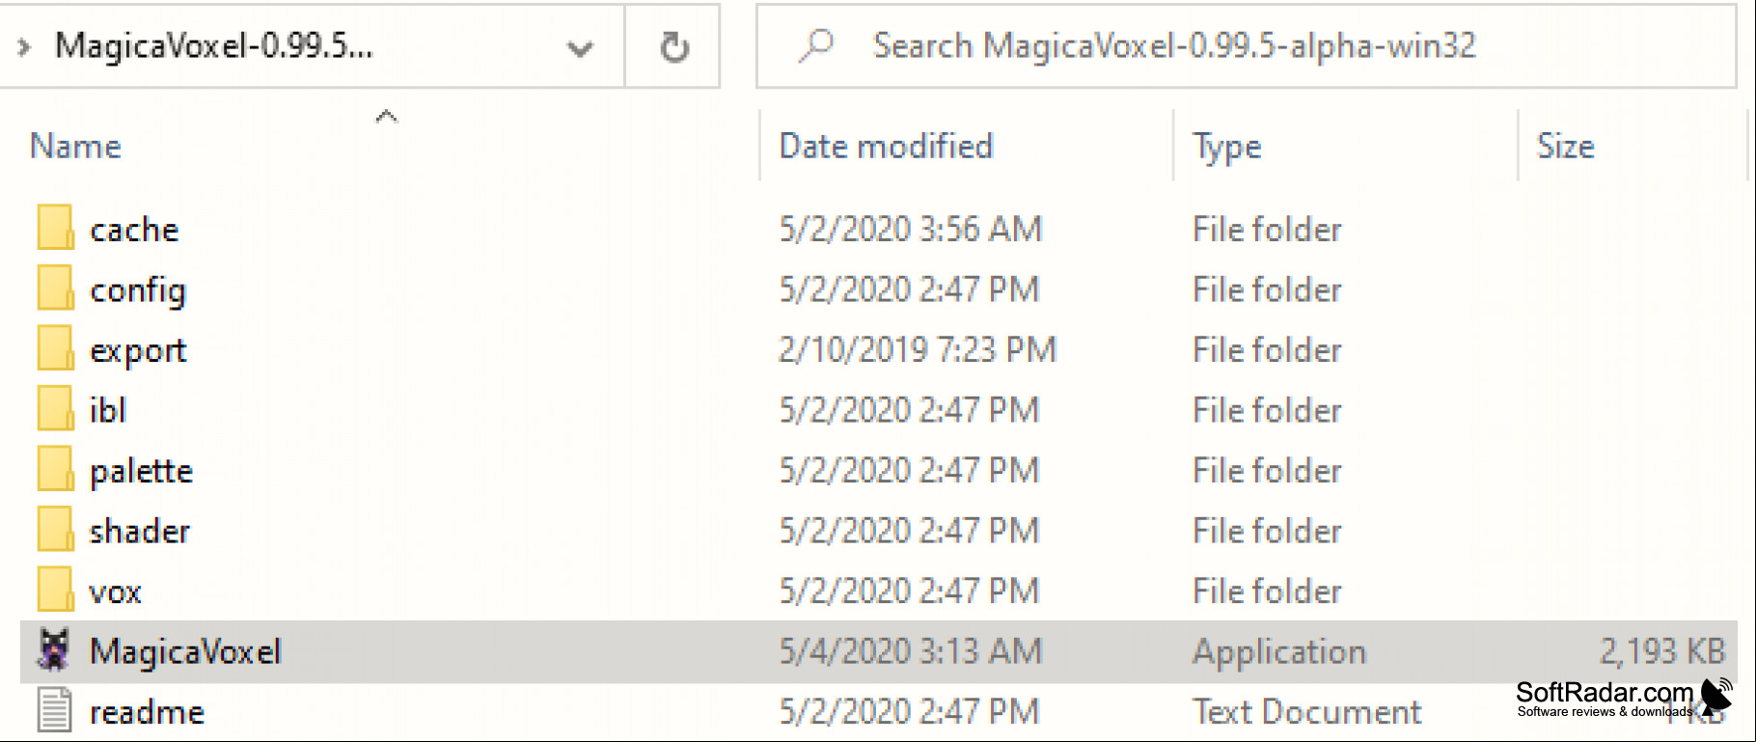Expand the breadcrumb chevron before MagicaVoxel-0.99.5
Viewport: 1756px width, 742px height.
(x=24, y=46)
